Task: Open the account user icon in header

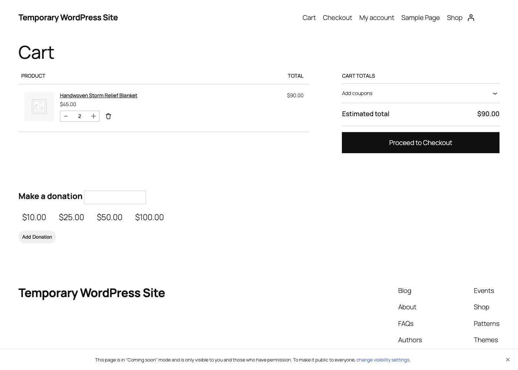Action: [471, 18]
